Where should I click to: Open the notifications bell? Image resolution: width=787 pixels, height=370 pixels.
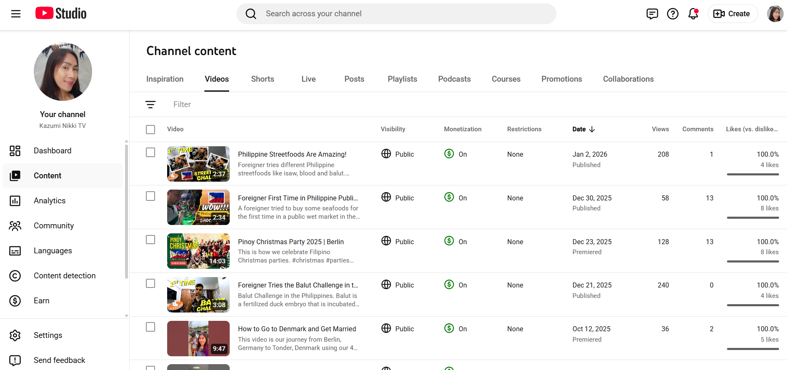click(x=693, y=14)
